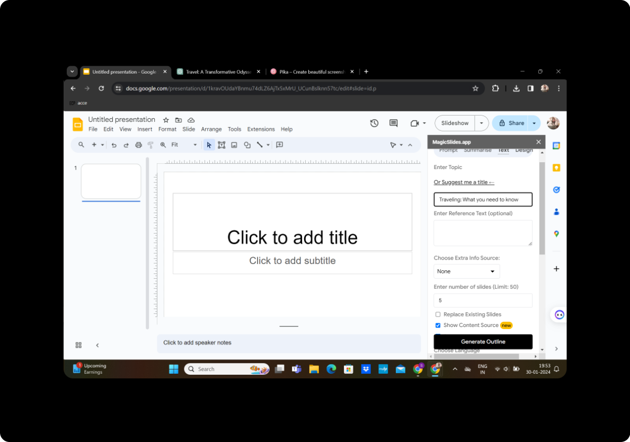Start a video call with camera icon

point(415,123)
